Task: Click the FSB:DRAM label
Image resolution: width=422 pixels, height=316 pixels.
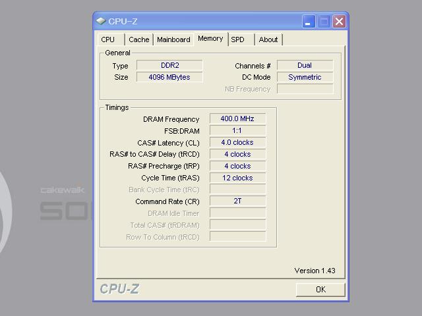Action: 182,131
